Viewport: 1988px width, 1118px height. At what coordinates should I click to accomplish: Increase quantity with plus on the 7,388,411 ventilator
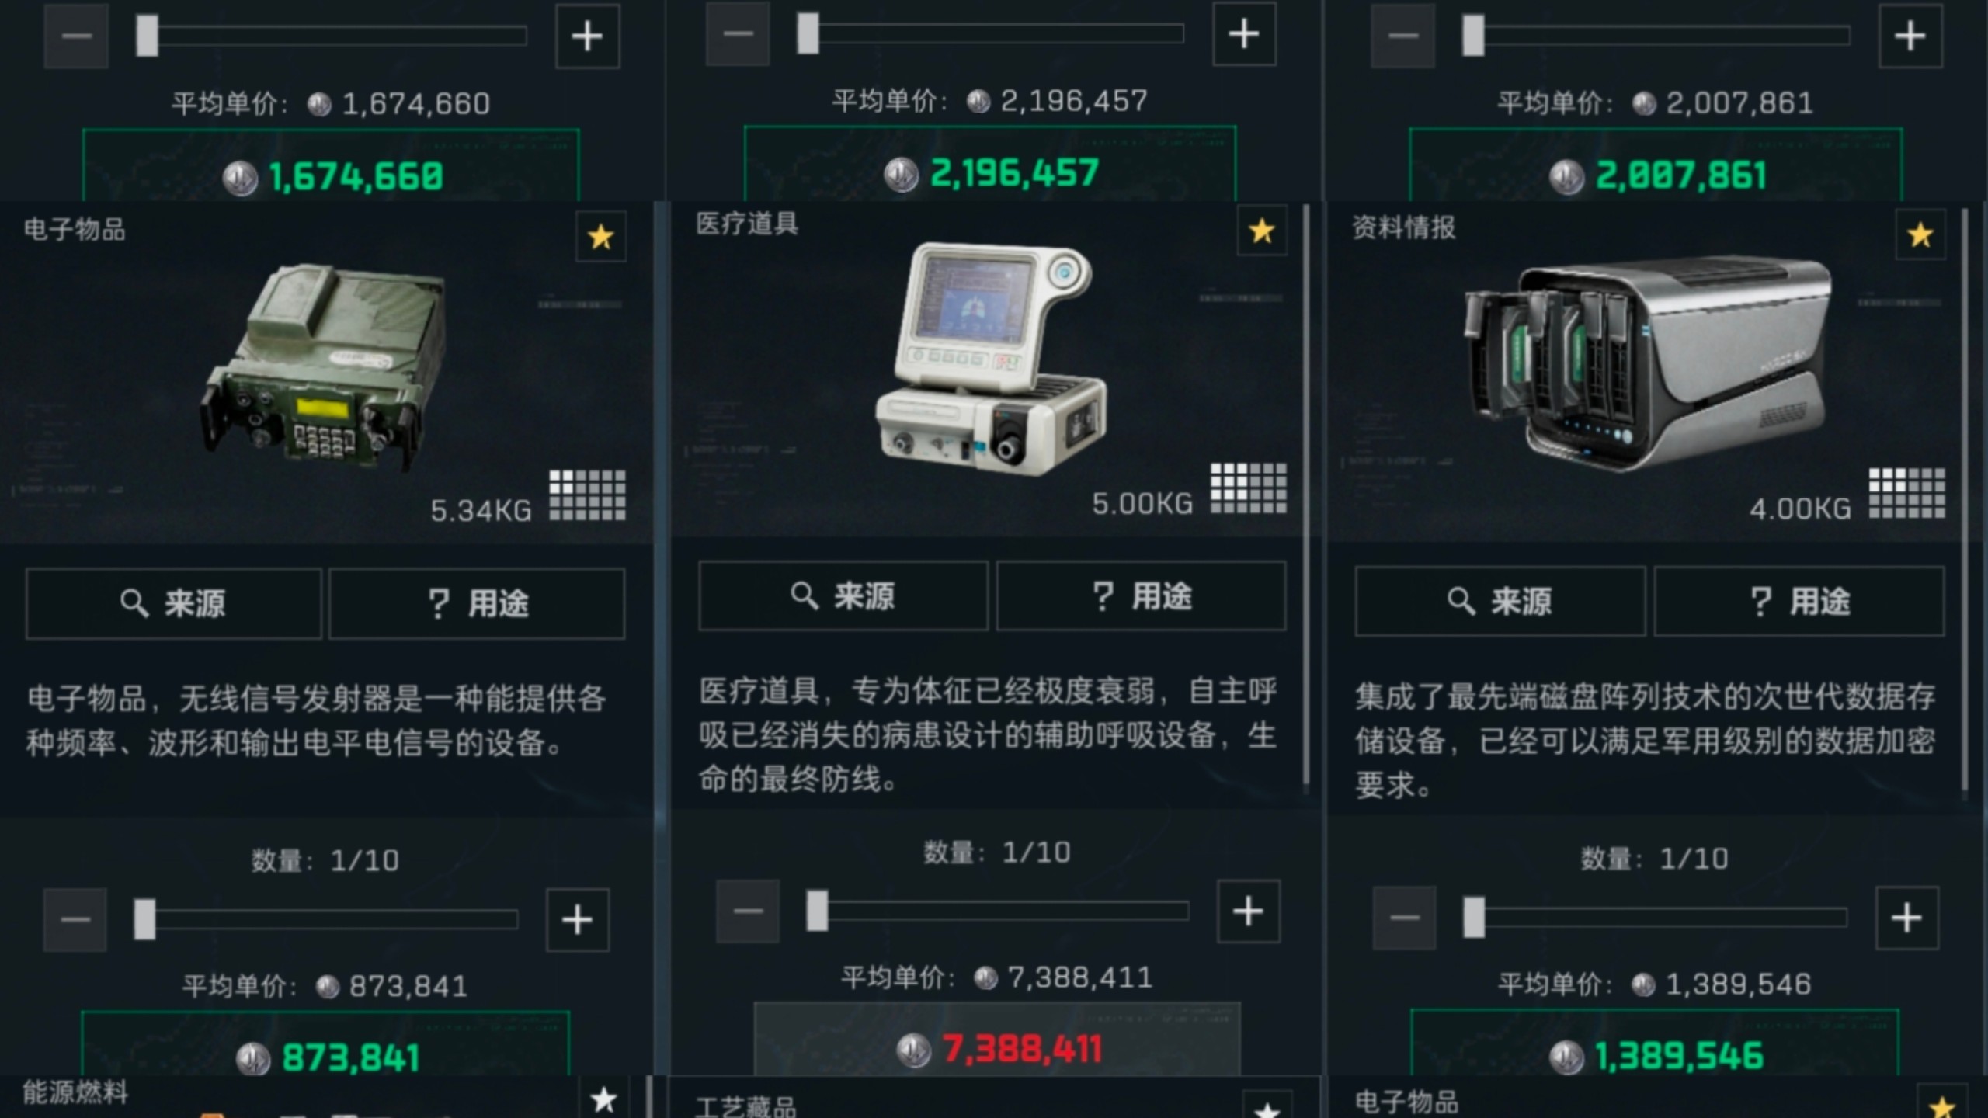pos(1248,911)
